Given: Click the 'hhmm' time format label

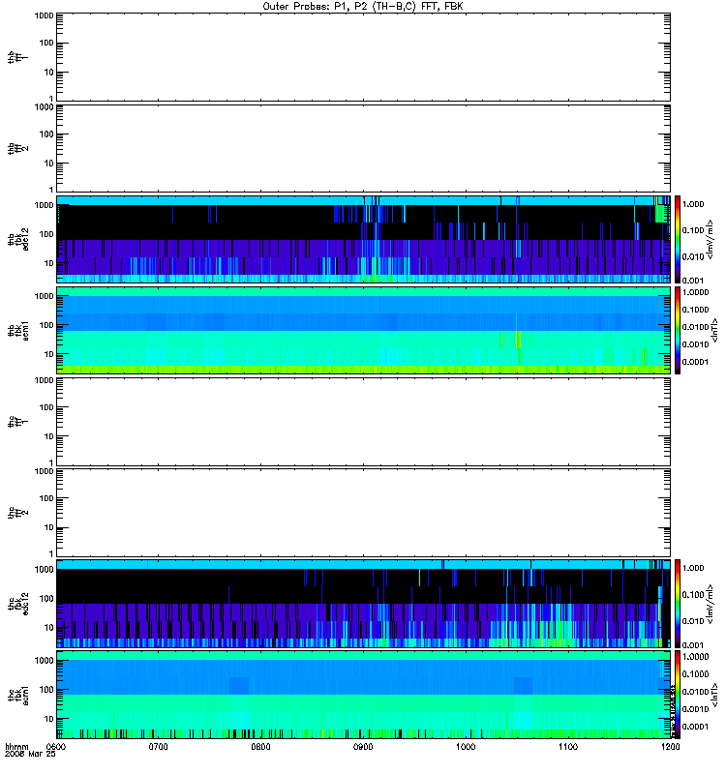Looking at the screenshot, I should 16,747.
